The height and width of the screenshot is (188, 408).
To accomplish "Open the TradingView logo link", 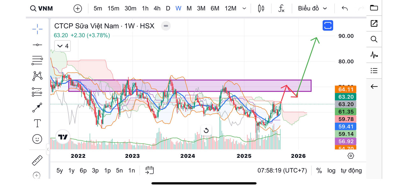I will pos(63,137).
